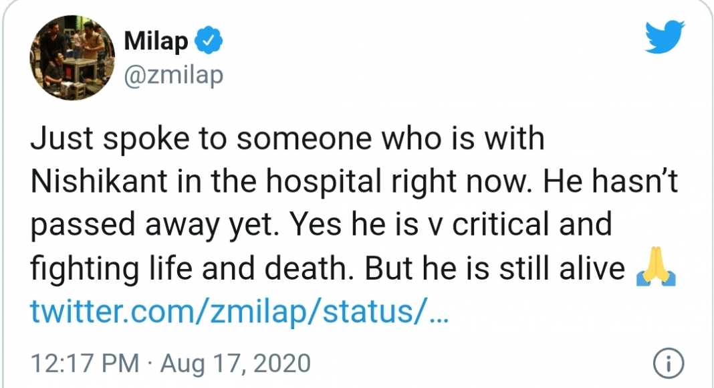
Task: Click the line 'Just spoke to someone'
Action: (287, 138)
